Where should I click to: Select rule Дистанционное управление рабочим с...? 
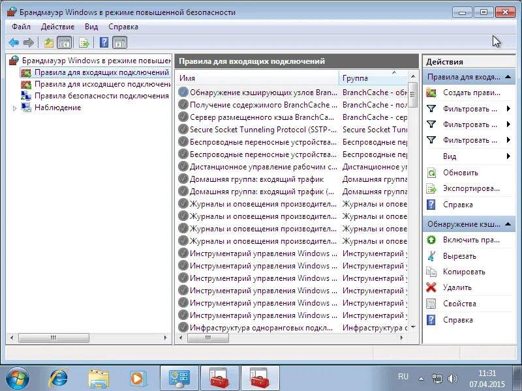click(x=264, y=167)
